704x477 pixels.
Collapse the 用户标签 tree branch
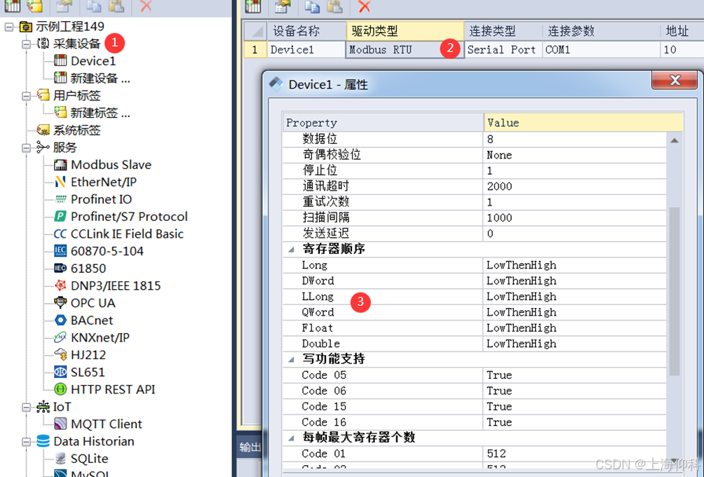(x=26, y=95)
